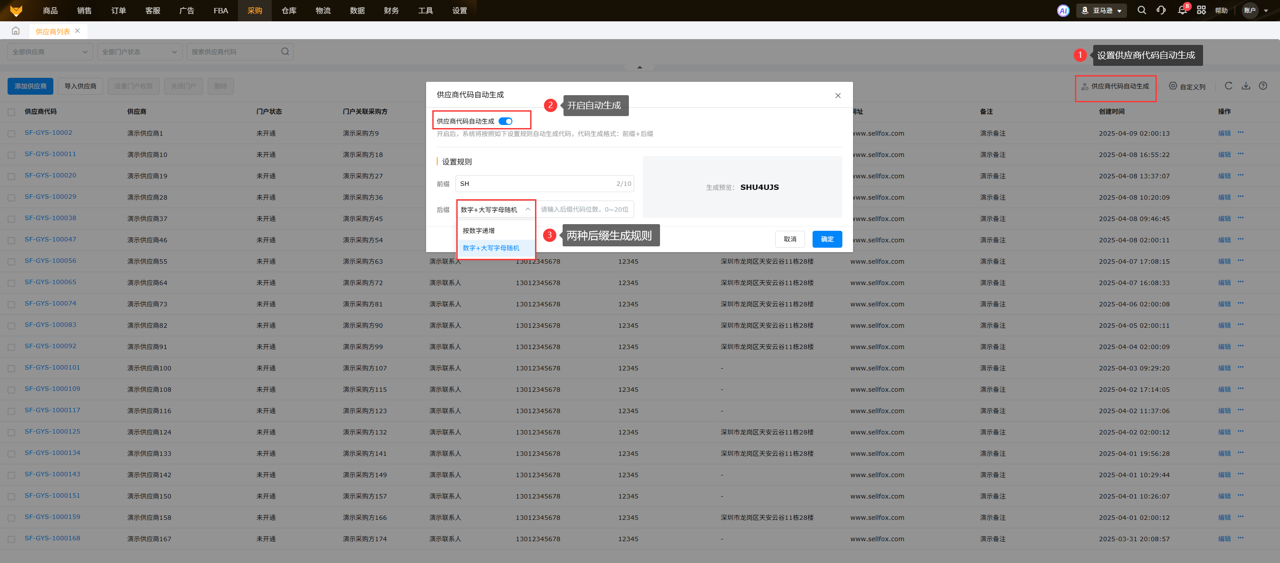The width and height of the screenshot is (1280, 563).
Task: Click the 取消 cancel button
Action: click(x=789, y=239)
